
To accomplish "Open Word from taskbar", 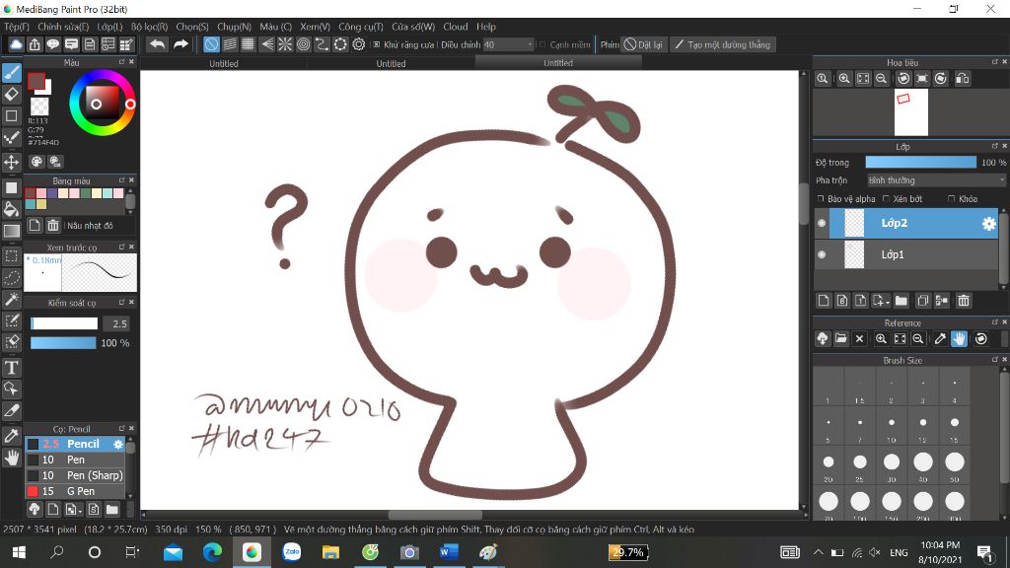I will tap(449, 552).
